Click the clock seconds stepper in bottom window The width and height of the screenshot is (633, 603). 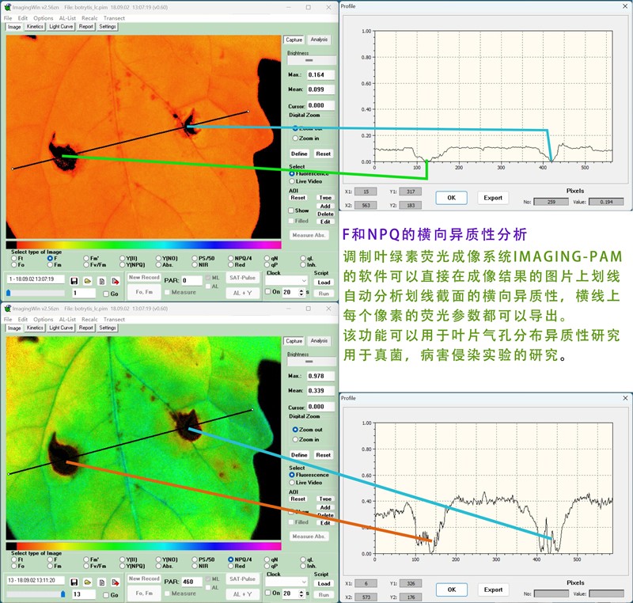coord(300,593)
